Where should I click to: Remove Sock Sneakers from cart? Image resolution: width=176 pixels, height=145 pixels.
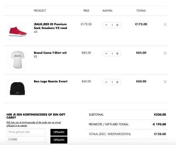(x=165, y=25)
